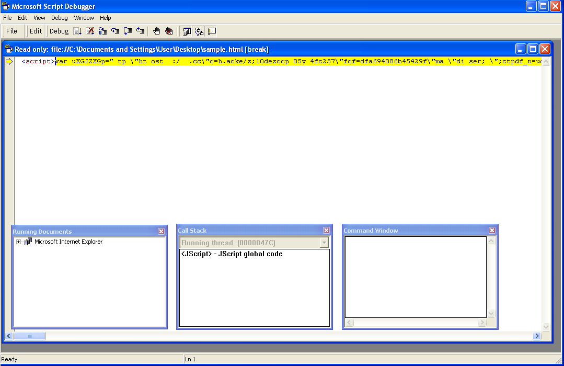Click the Clear All Breakpoints icon

coord(169,31)
